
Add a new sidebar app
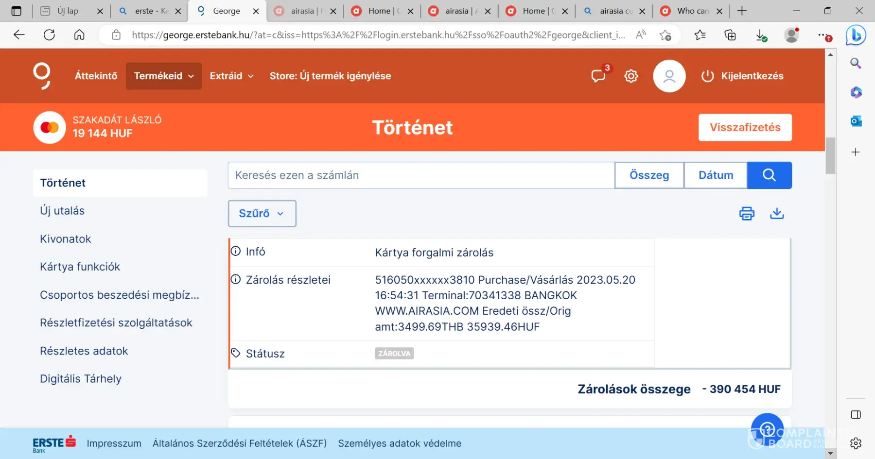click(856, 152)
